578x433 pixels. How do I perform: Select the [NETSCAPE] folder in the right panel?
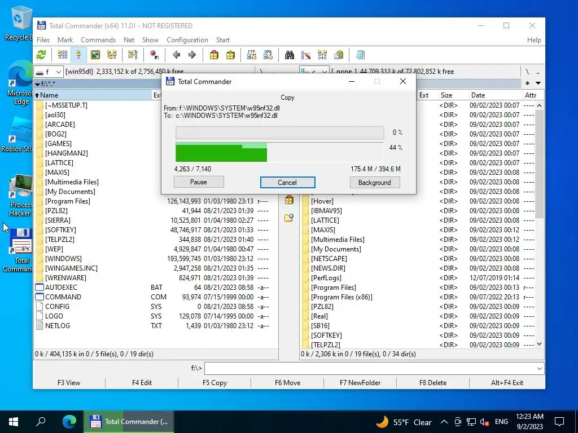tap(418, 258)
